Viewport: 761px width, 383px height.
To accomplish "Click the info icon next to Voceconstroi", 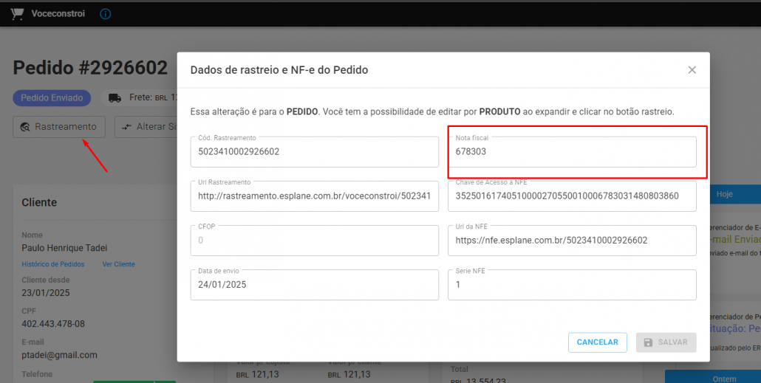I will pyautogui.click(x=106, y=13).
